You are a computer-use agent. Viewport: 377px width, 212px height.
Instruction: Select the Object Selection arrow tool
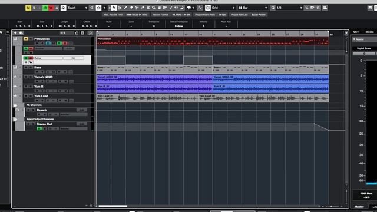click(114, 8)
